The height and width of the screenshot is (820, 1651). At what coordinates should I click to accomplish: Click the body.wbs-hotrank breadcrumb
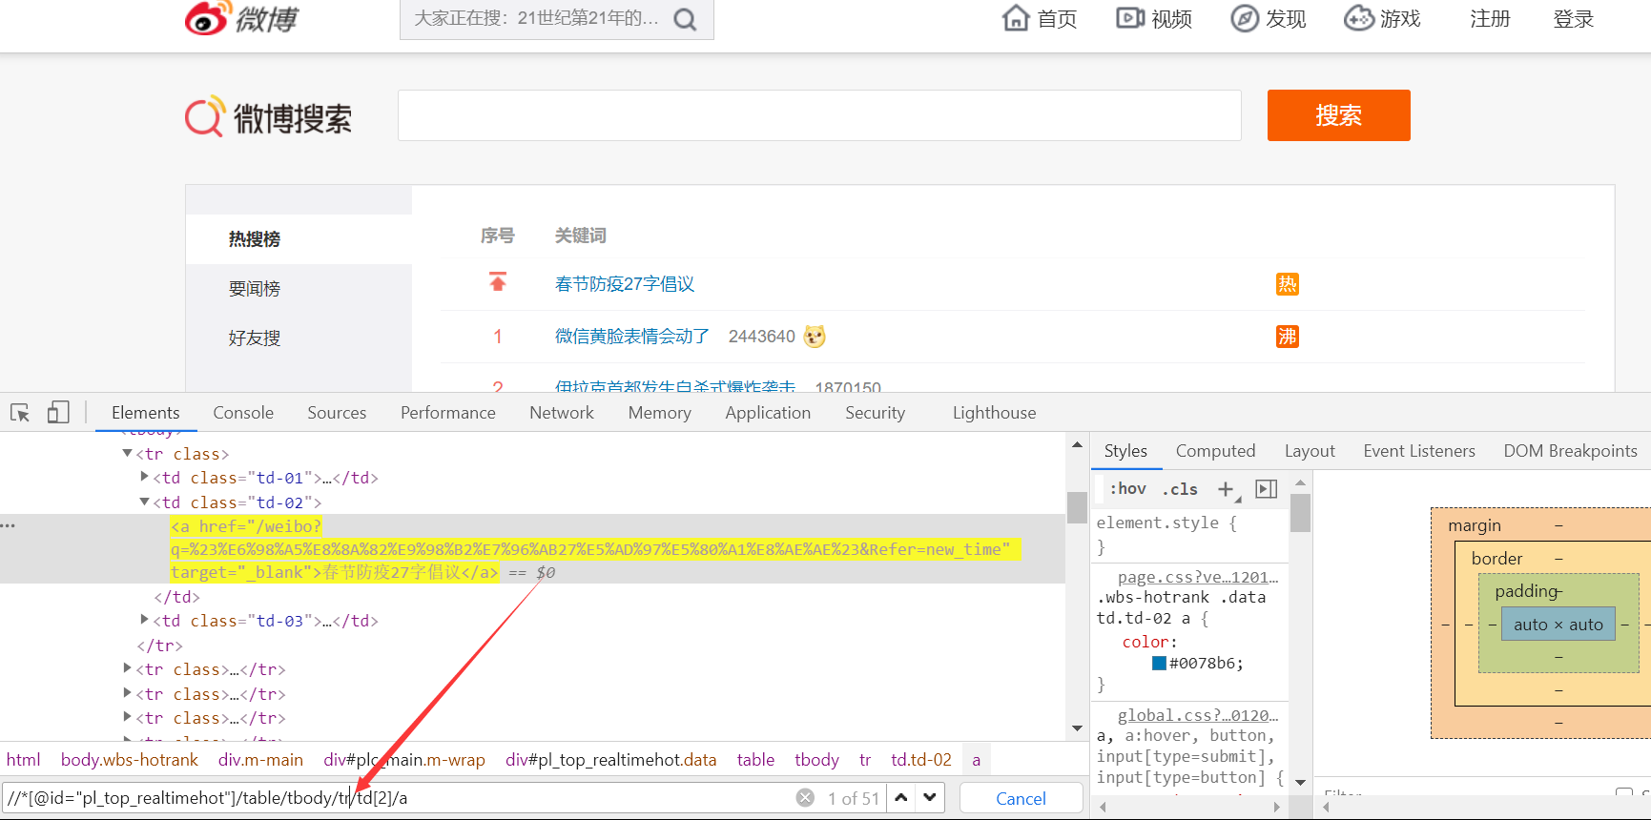tap(130, 760)
